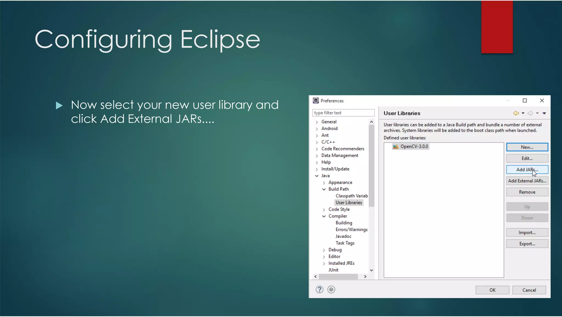This screenshot has width=562, height=317.
Task: Click the help question mark icon
Action: tap(319, 290)
